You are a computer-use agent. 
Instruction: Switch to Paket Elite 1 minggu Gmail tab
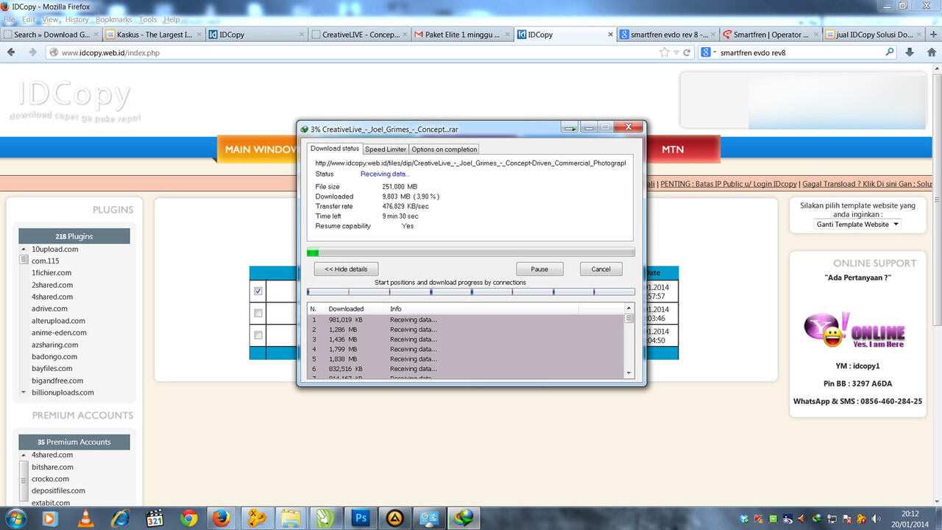point(461,35)
